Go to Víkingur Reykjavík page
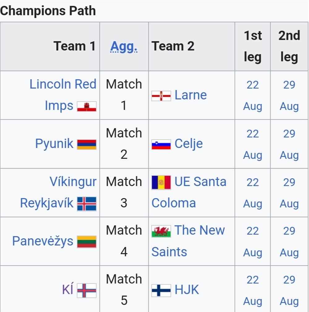This screenshot has width=309, height=312. click(x=58, y=192)
